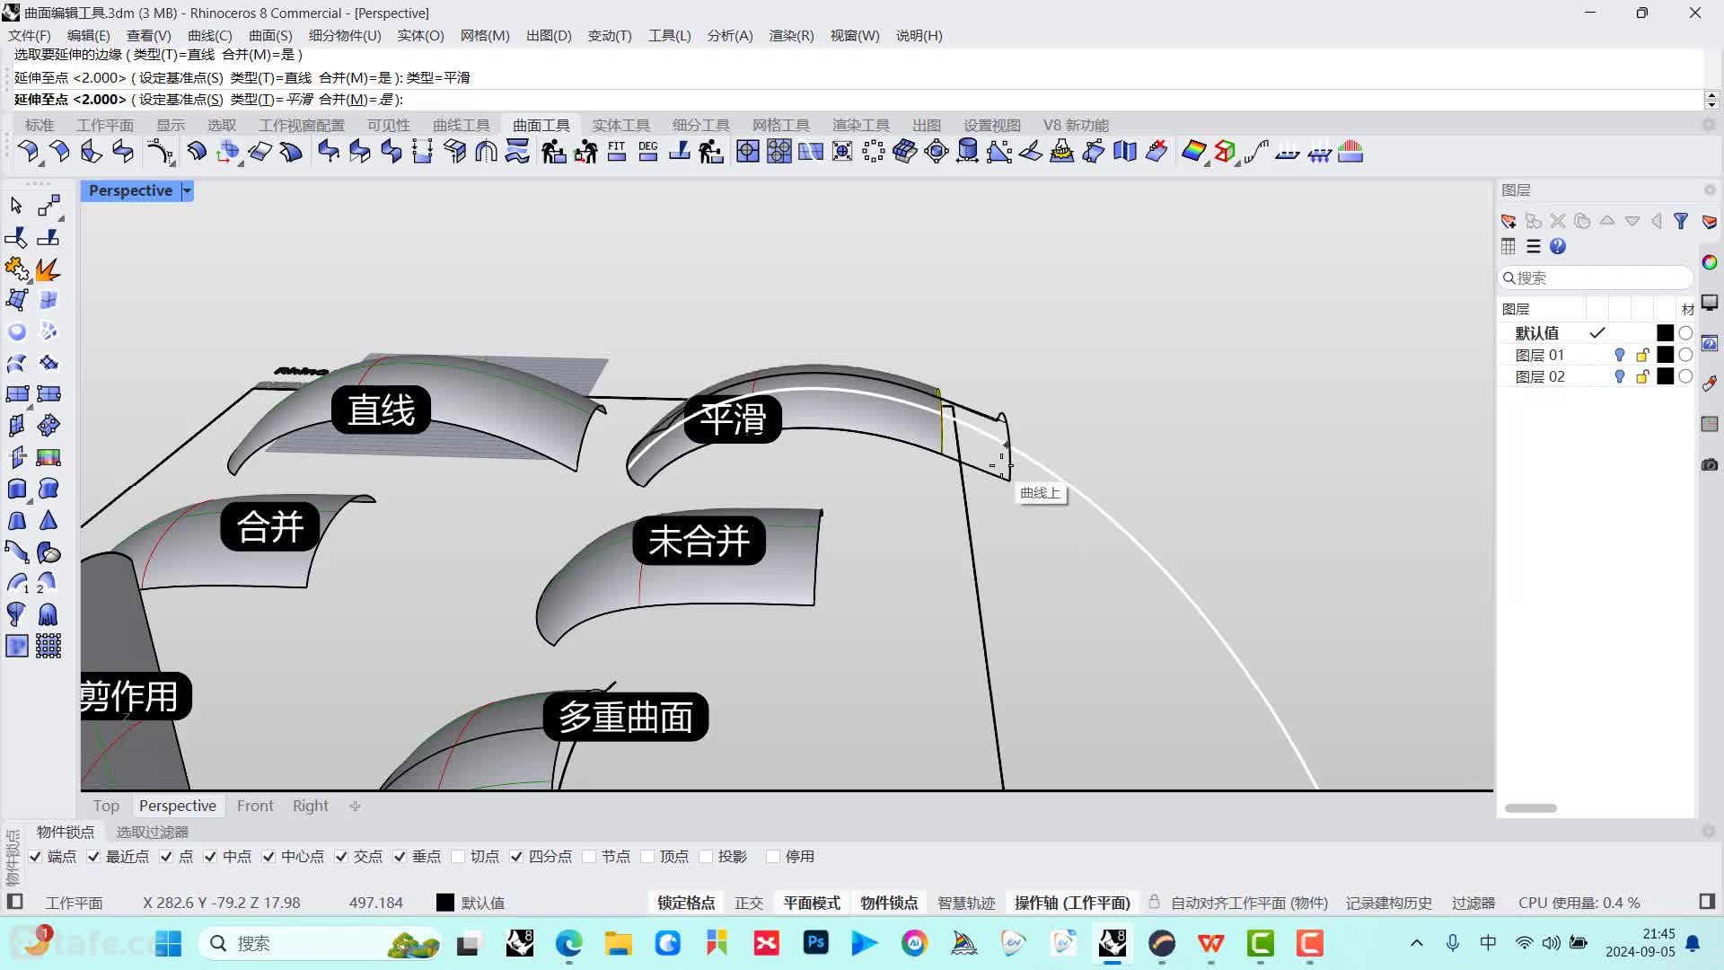Click the red-green box direction icon
1724x970 pixels.
[1225, 152]
